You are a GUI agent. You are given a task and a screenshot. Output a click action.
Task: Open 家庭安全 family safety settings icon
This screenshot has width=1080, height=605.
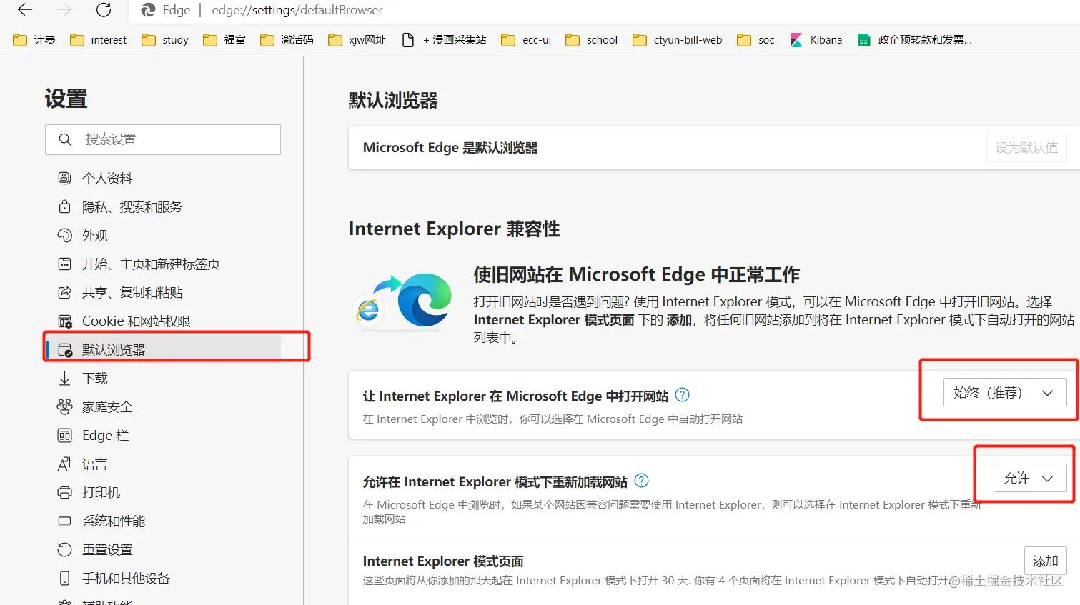point(66,406)
